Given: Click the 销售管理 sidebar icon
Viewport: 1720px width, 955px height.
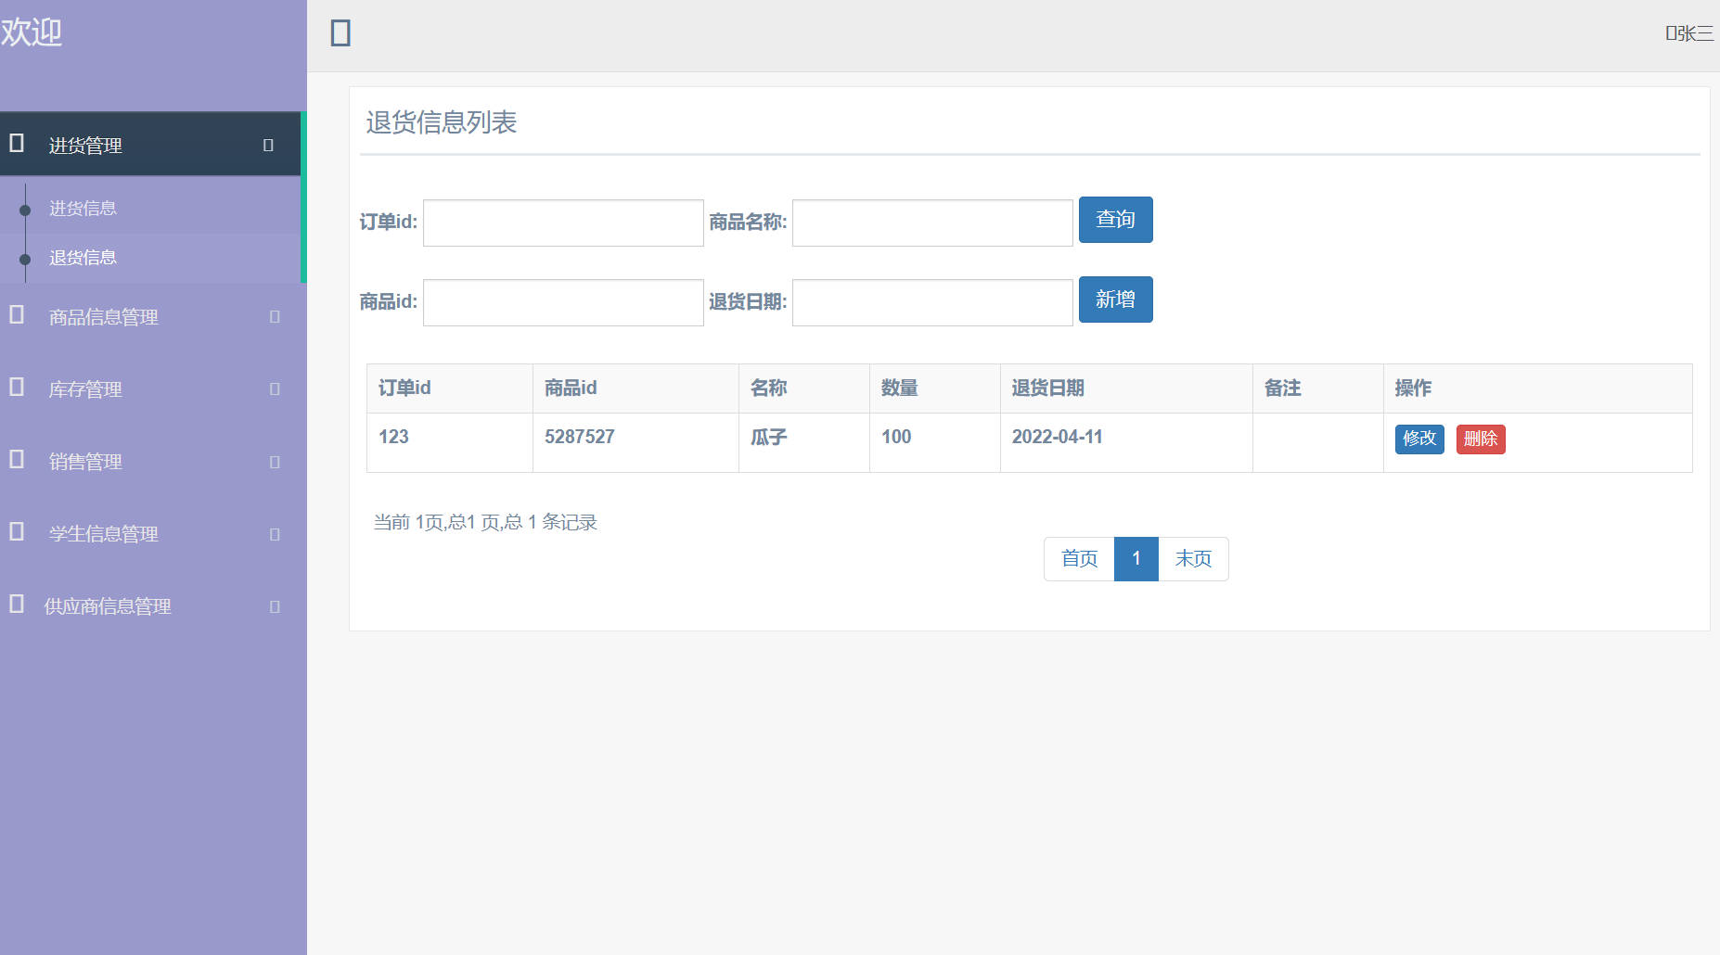Looking at the screenshot, I should pyautogui.click(x=14, y=461).
